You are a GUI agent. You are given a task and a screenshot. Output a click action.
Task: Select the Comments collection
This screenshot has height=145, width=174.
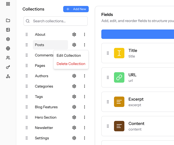(x=44, y=55)
